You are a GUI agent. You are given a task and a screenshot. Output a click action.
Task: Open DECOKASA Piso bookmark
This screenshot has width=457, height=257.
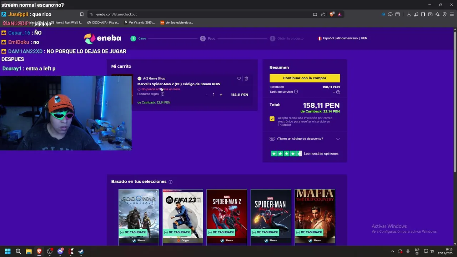click(103, 22)
